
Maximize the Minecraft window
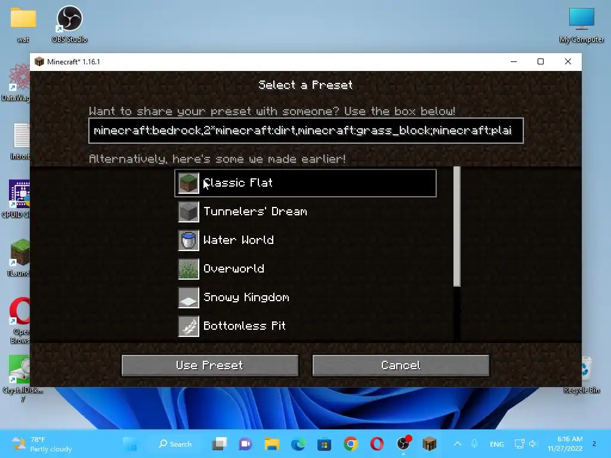click(541, 61)
